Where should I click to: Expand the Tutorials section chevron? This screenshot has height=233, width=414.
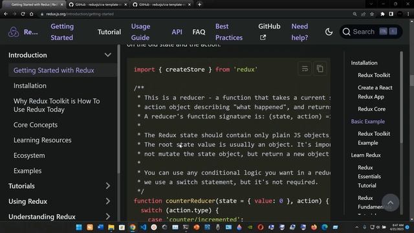[x=108, y=186]
